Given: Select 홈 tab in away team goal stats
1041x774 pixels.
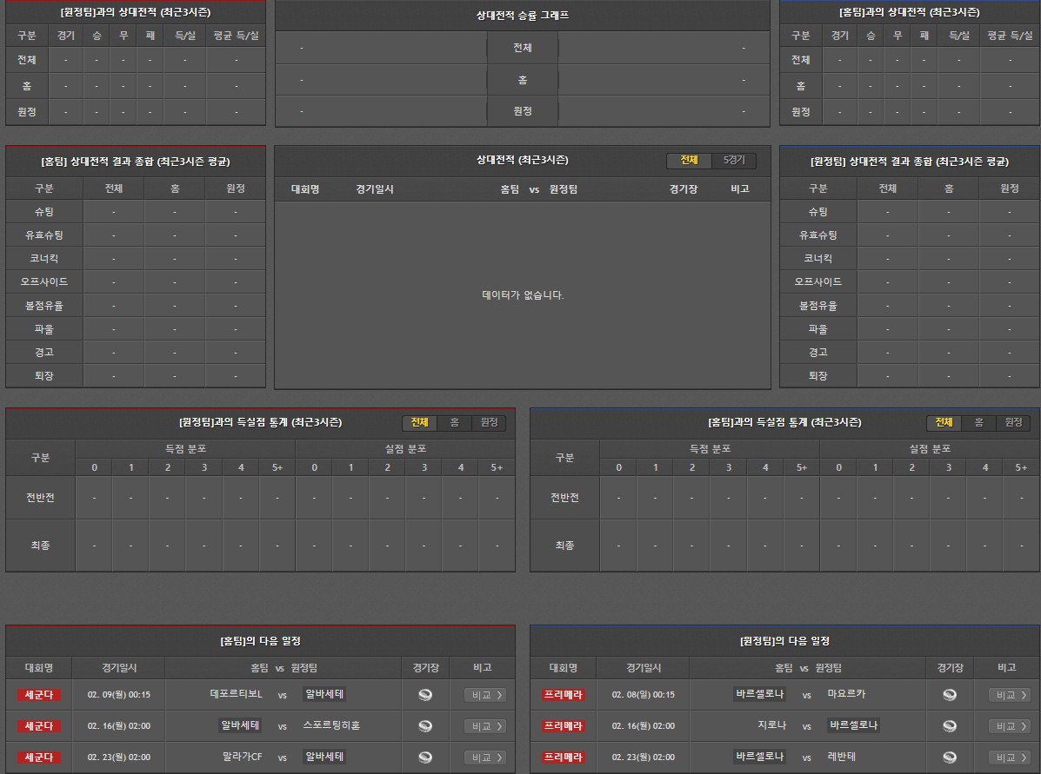Looking at the screenshot, I should point(978,422).
